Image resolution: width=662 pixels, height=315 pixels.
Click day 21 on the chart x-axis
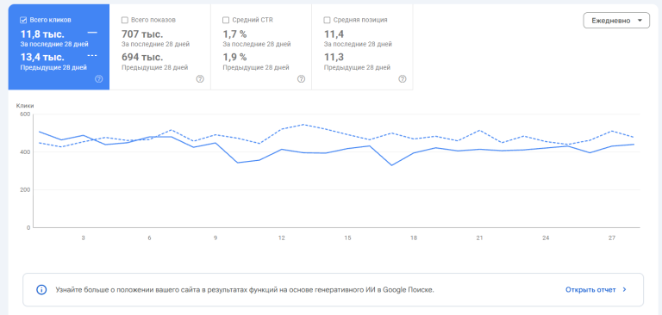[479, 238]
